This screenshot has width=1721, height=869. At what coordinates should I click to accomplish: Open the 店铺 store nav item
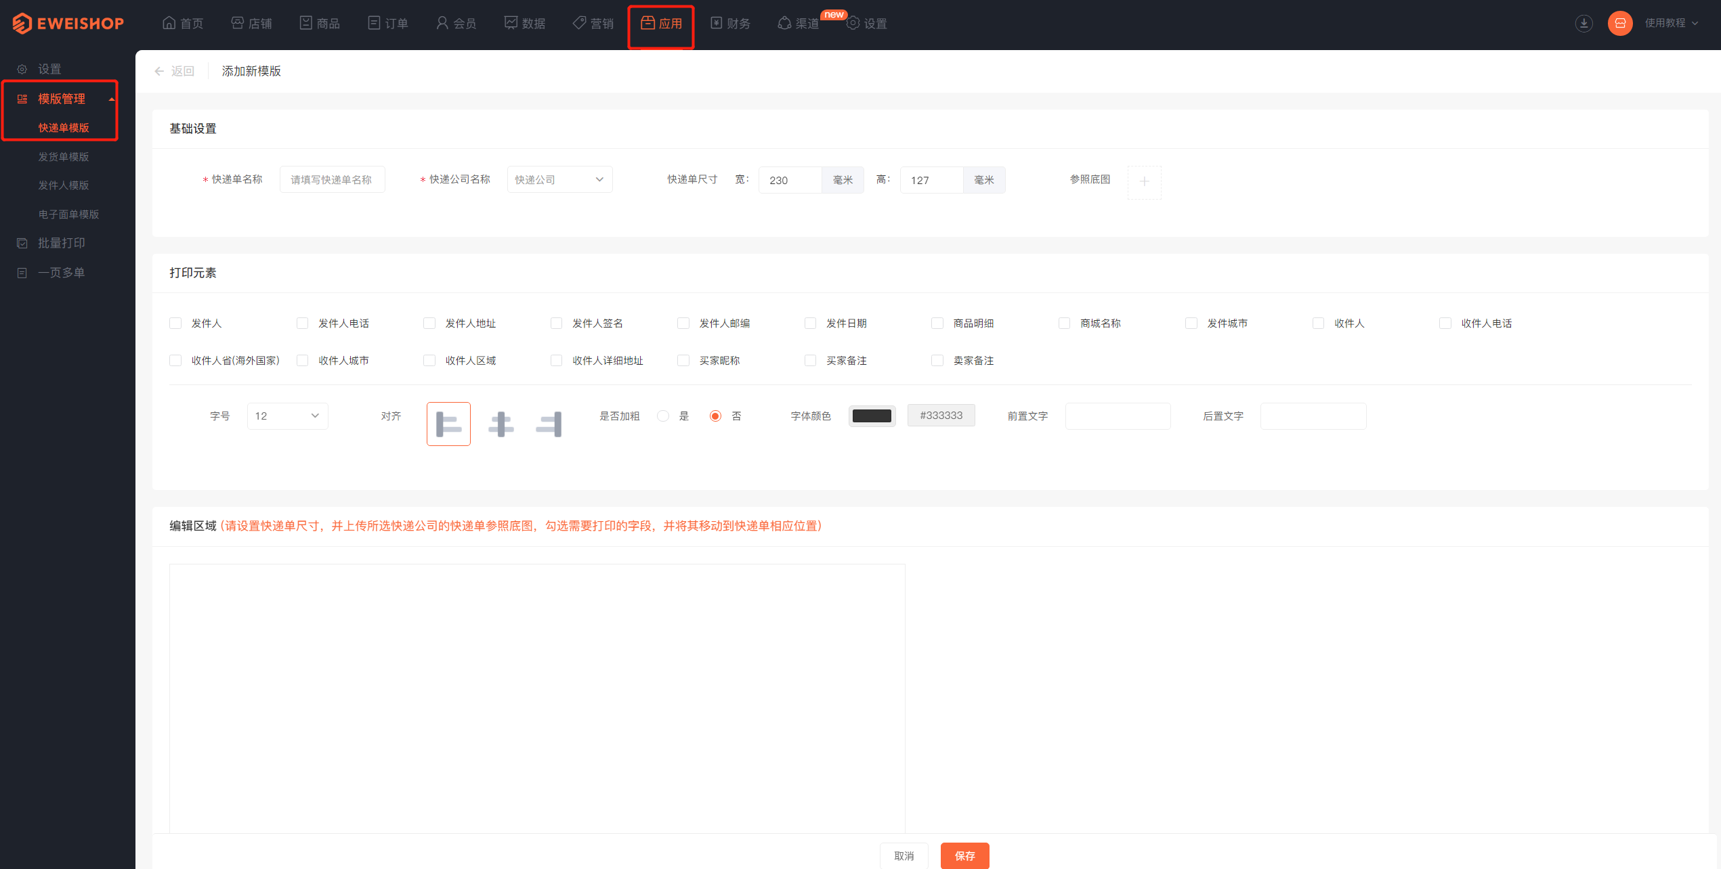(251, 23)
